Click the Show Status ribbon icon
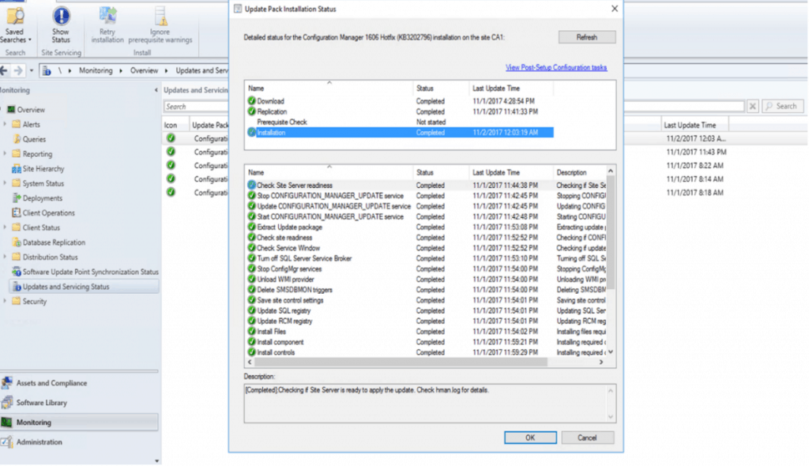 (60, 25)
